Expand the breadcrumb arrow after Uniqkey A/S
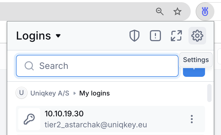Screen dimensions: 221x135 click(x=75, y=93)
